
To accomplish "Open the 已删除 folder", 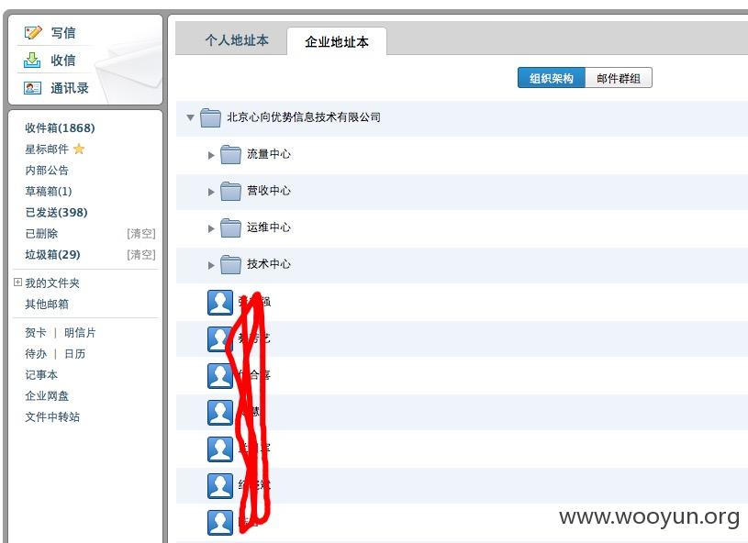I will click(x=41, y=234).
